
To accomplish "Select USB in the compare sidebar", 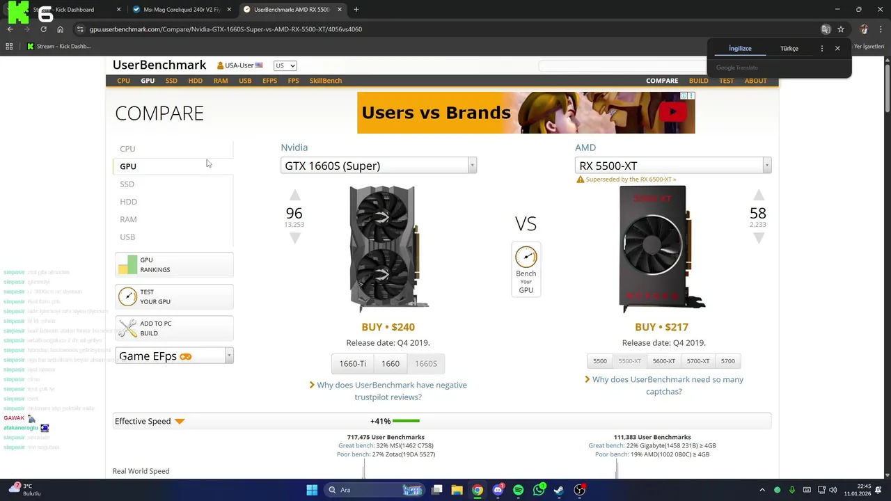I will [x=127, y=237].
